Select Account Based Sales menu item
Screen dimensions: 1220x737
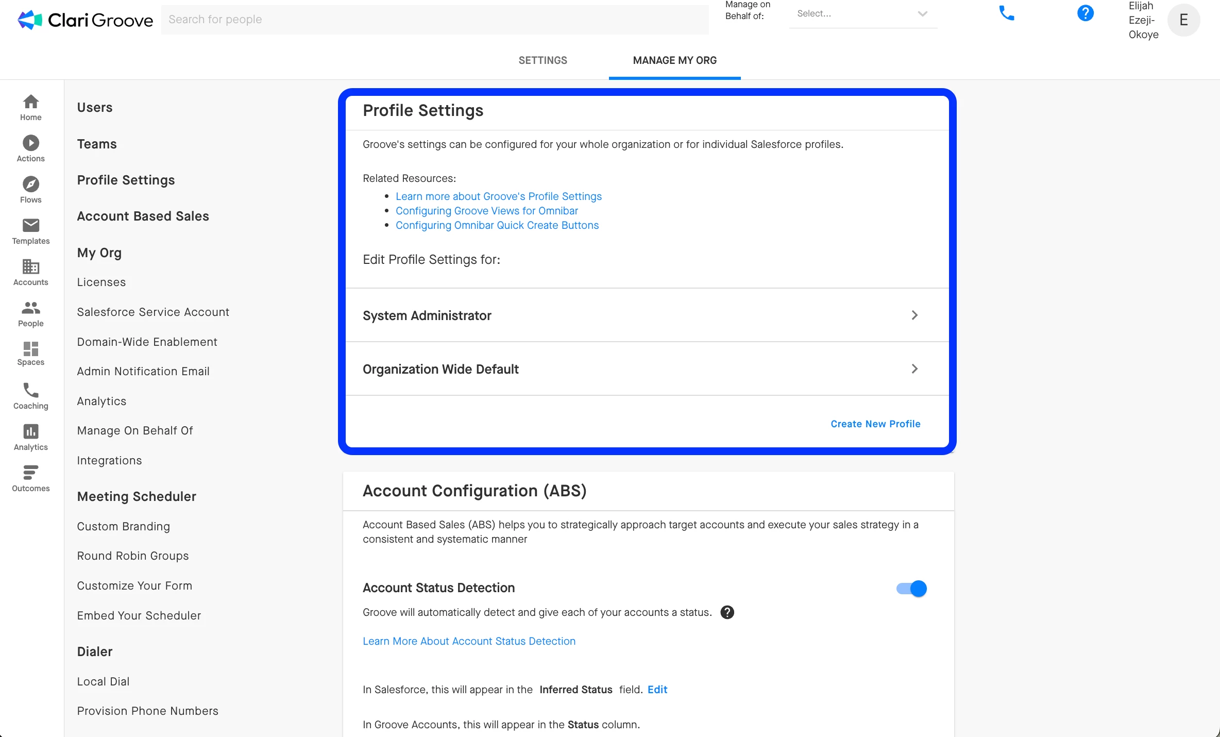pyautogui.click(x=143, y=216)
